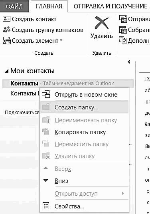
Task: Click the copy folder icon
Action: pyautogui.click(x=46, y=131)
